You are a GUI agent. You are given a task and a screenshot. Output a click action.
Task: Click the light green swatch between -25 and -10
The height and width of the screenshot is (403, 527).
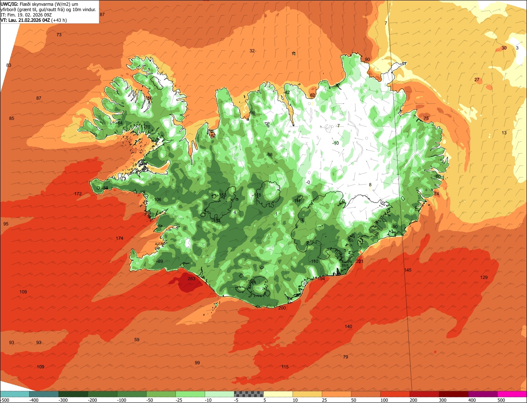pyautogui.click(x=190, y=394)
